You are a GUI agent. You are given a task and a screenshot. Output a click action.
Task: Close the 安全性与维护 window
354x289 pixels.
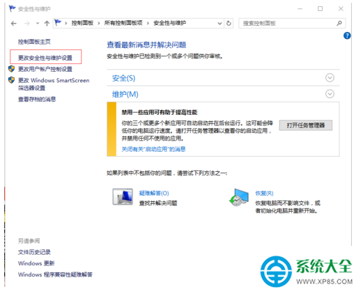(x=341, y=9)
